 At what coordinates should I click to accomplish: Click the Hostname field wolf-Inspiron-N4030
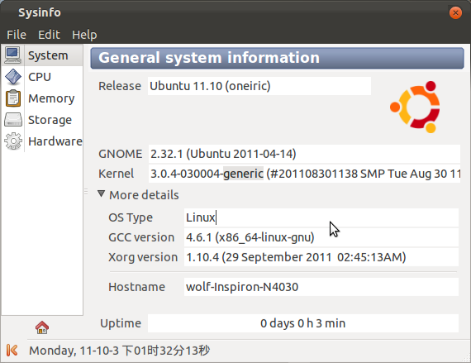[321, 287]
